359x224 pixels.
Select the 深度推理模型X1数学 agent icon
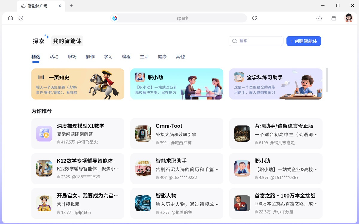click(44, 133)
